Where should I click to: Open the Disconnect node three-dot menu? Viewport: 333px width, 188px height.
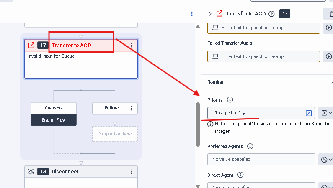(132, 172)
